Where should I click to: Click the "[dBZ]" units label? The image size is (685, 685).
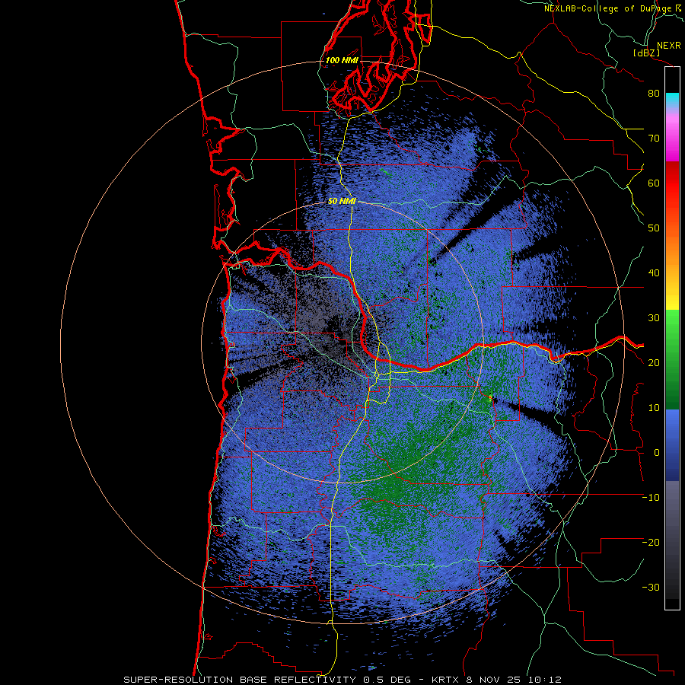tap(646, 53)
